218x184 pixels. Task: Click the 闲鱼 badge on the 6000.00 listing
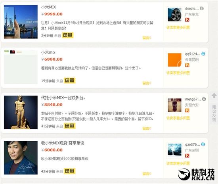click(69, 171)
